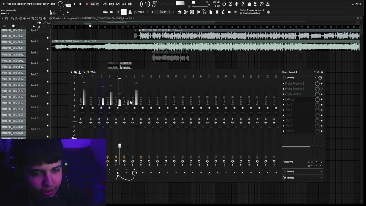Viewport: 366px width, 206px height.
Task: Stop playback with the Stop button
Action: (80, 4)
